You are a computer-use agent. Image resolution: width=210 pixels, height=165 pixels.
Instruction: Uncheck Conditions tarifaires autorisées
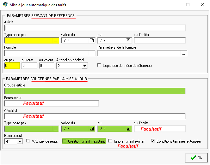tap(153, 141)
